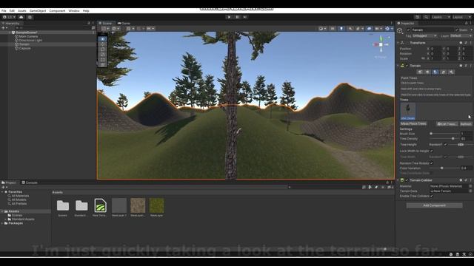Open Terrain component preset icon
Image resolution: width=474 pixels, height=266 pixels.
466,66
